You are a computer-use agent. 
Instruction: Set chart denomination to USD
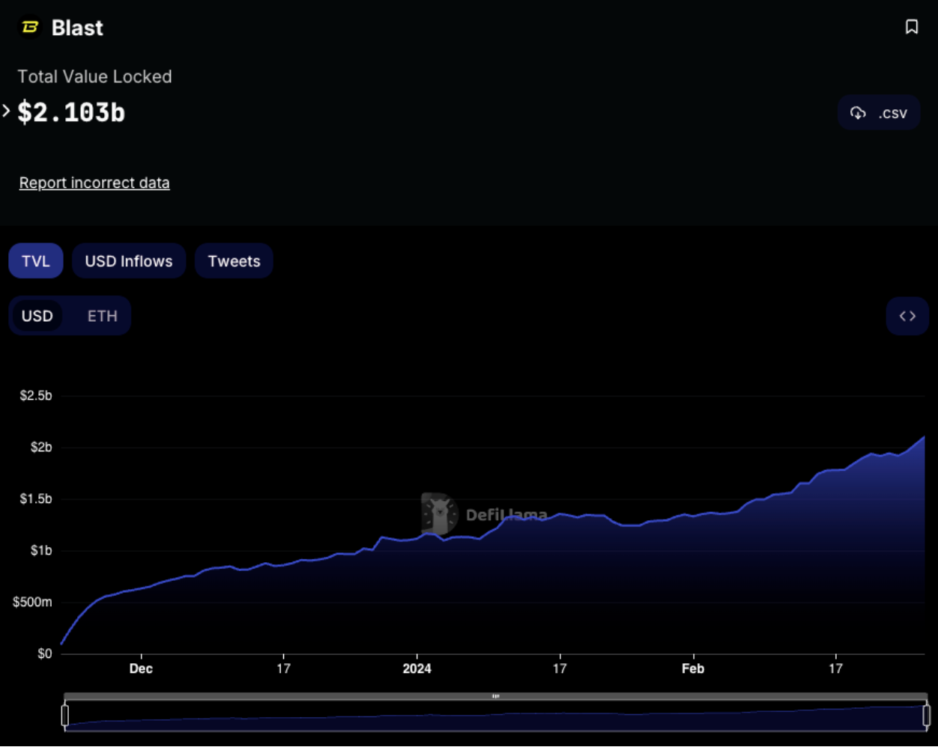click(37, 316)
